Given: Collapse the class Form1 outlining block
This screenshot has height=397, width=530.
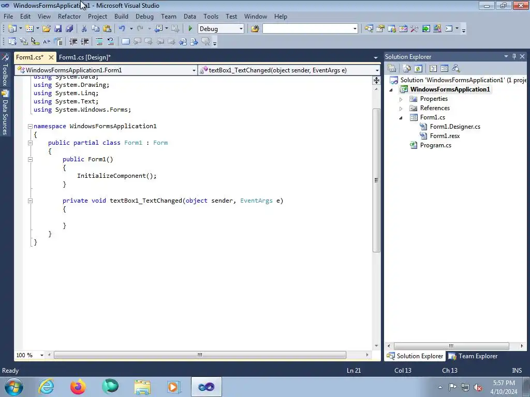Looking at the screenshot, I should (30, 143).
